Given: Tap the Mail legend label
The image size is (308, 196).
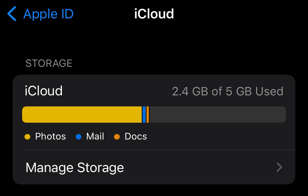Looking at the screenshot, I should tap(95, 137).
